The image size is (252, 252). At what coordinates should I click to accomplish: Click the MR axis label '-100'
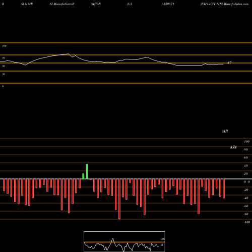[x=247, y=222]
